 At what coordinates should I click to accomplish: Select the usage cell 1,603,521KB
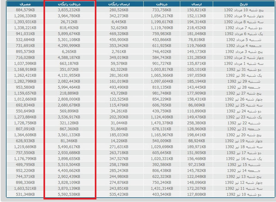(25, 189)
